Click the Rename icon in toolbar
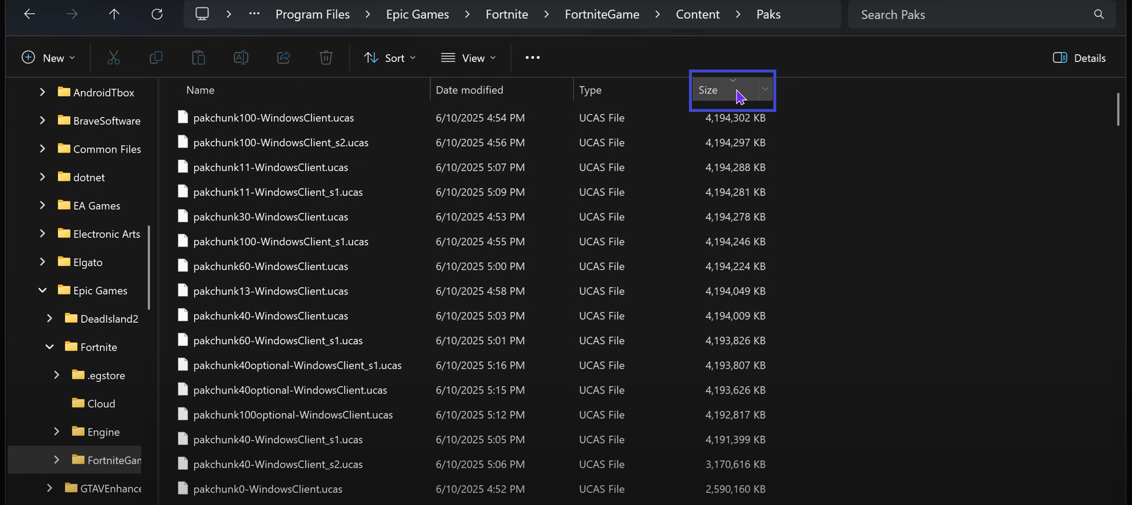1132x505 pixels. 241,58
